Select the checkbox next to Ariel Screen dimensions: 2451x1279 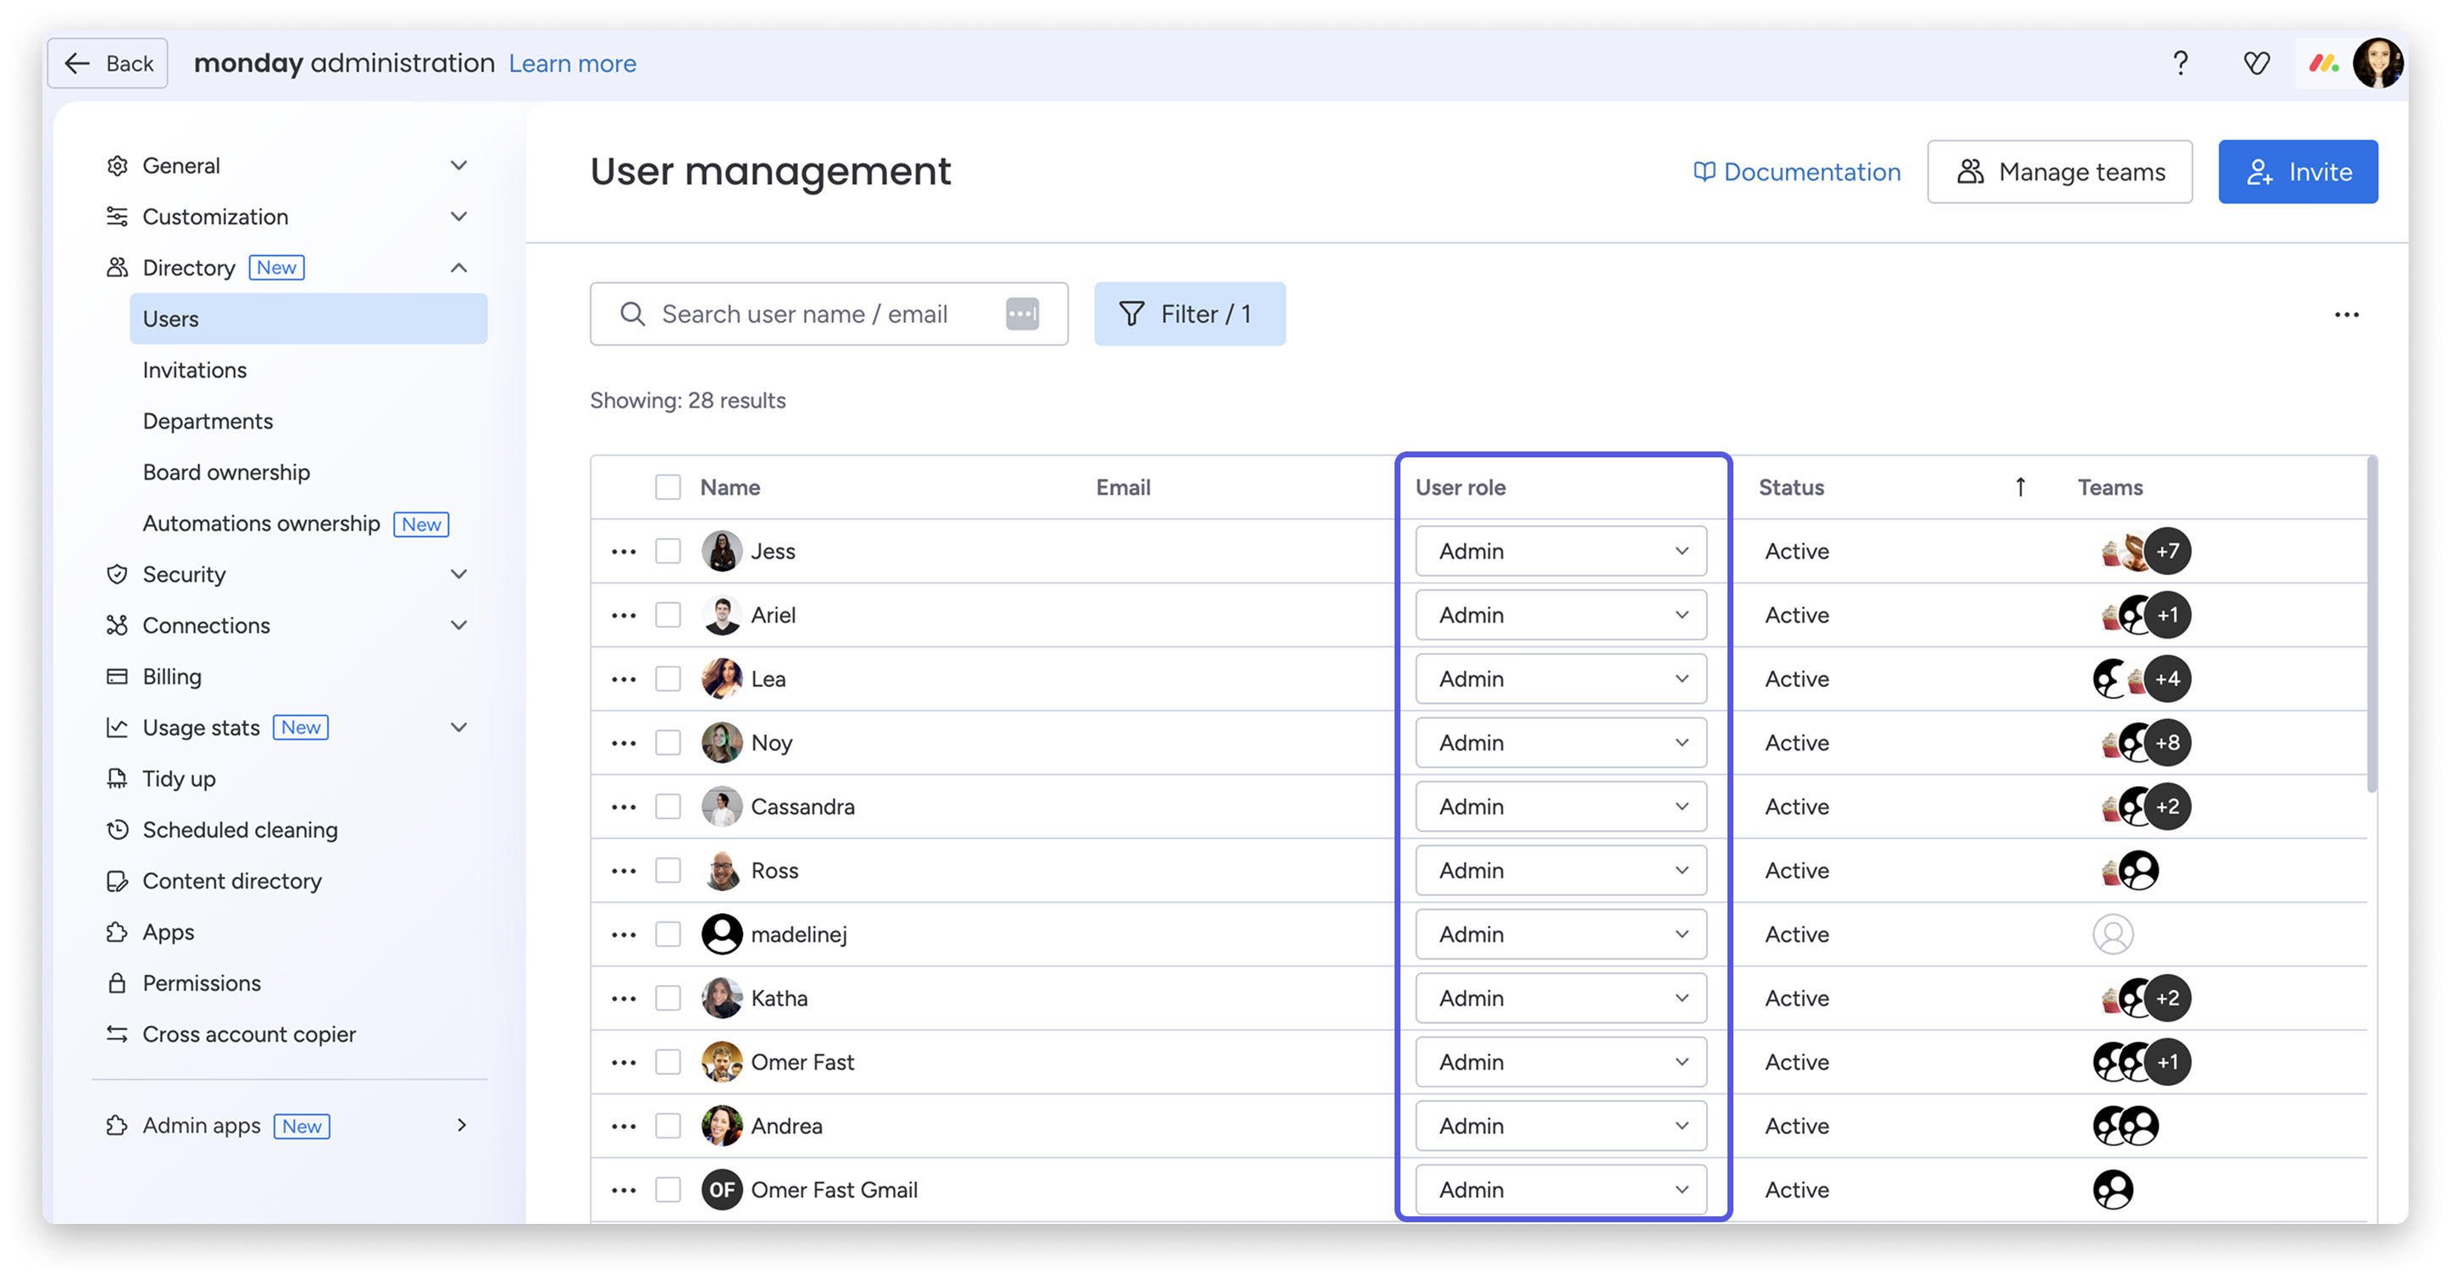point(668,615)
